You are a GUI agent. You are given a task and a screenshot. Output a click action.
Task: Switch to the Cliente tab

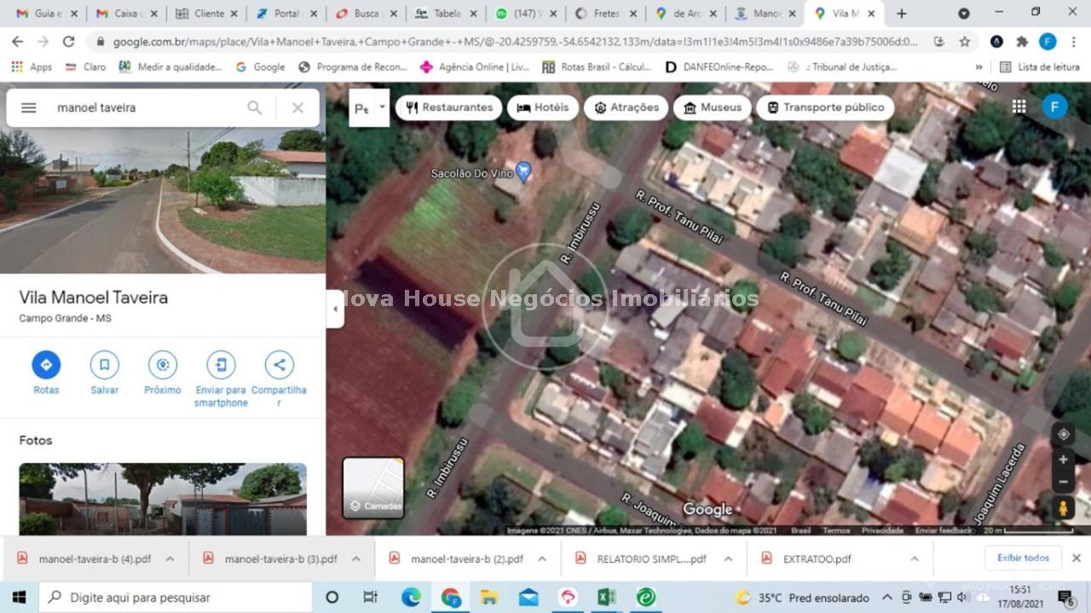pos(207,14)
